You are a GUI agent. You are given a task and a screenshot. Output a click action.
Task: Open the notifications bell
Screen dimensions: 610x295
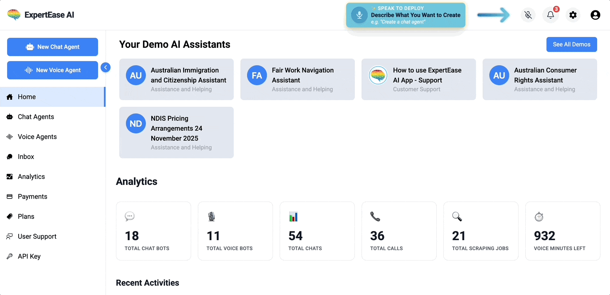(550, 15)
